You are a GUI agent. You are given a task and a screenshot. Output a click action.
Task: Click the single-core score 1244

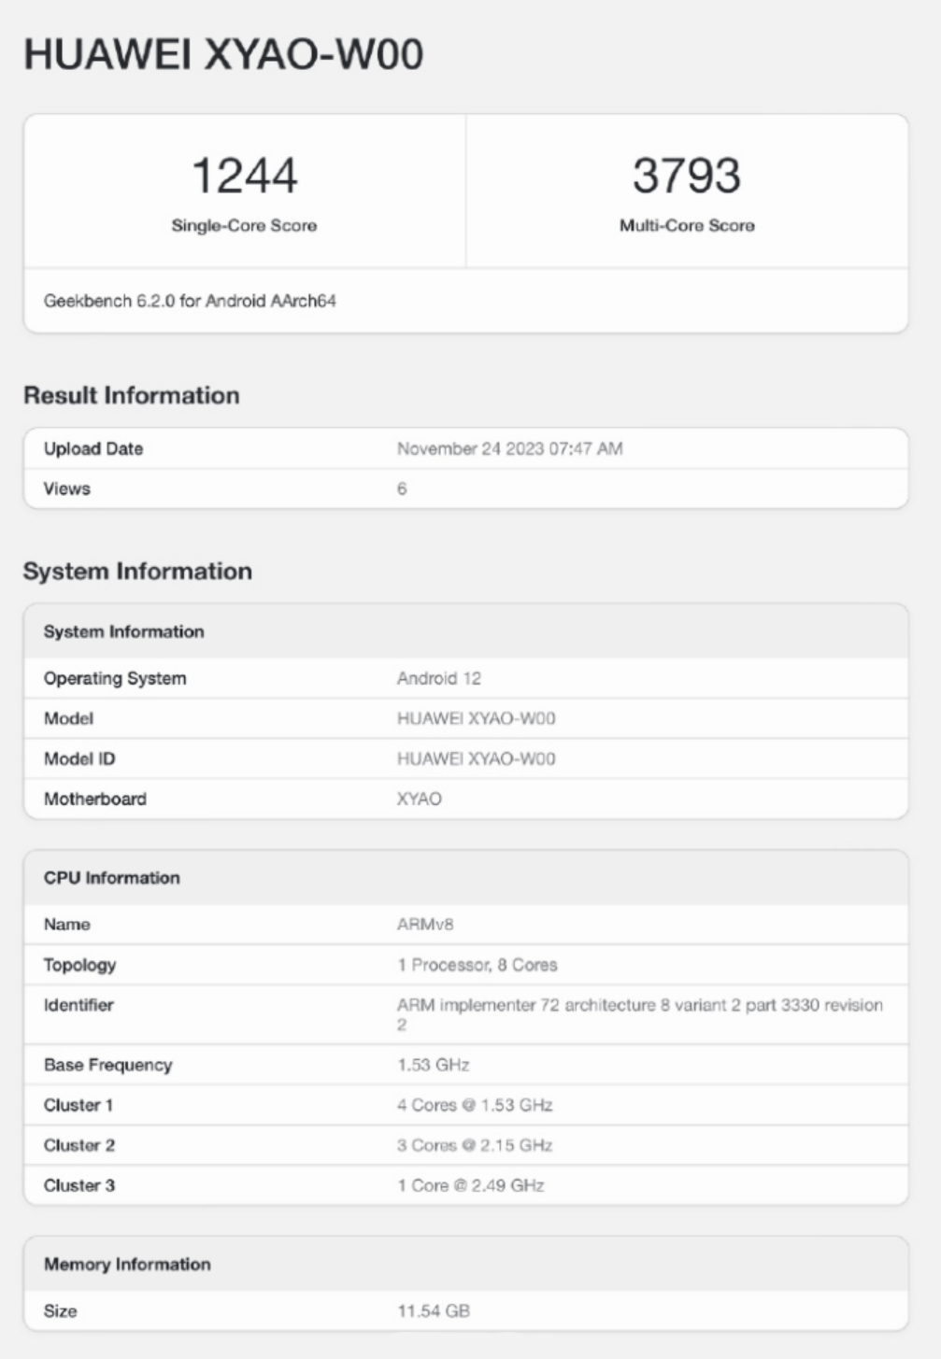tap(244, 176)
